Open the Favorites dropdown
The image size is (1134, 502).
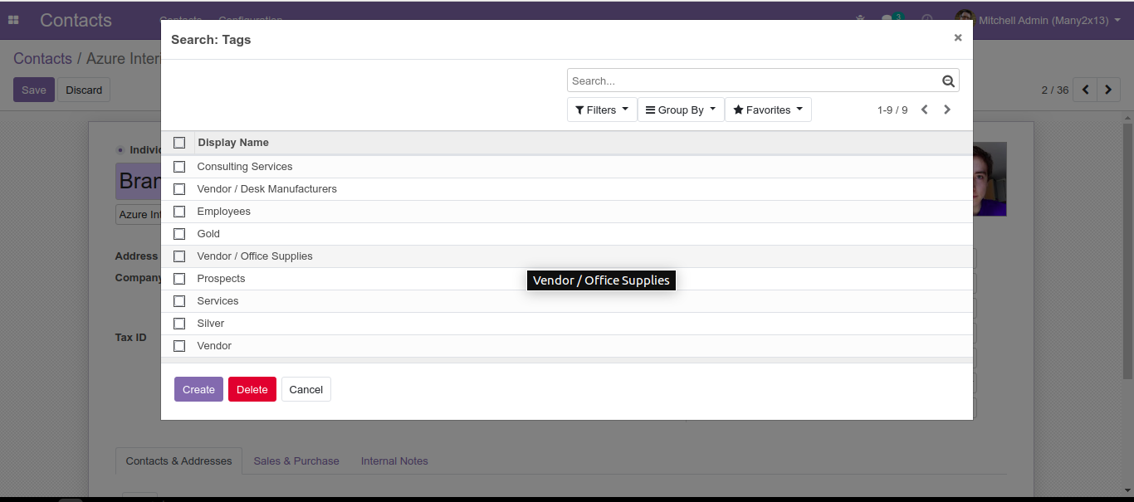(768, 110)
